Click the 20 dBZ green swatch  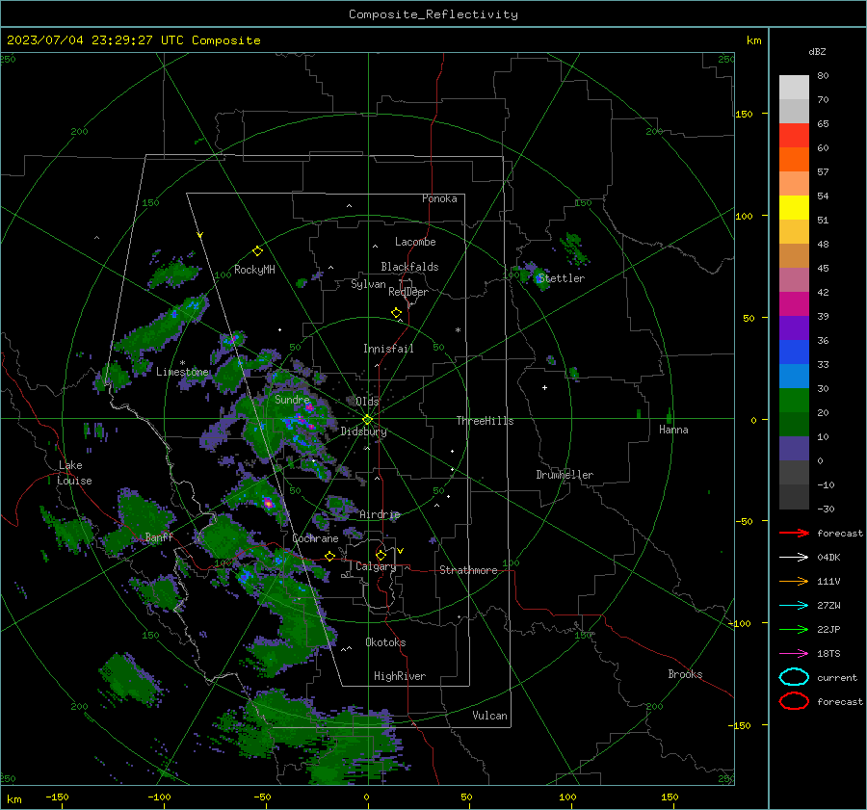[x=794, y=401]
